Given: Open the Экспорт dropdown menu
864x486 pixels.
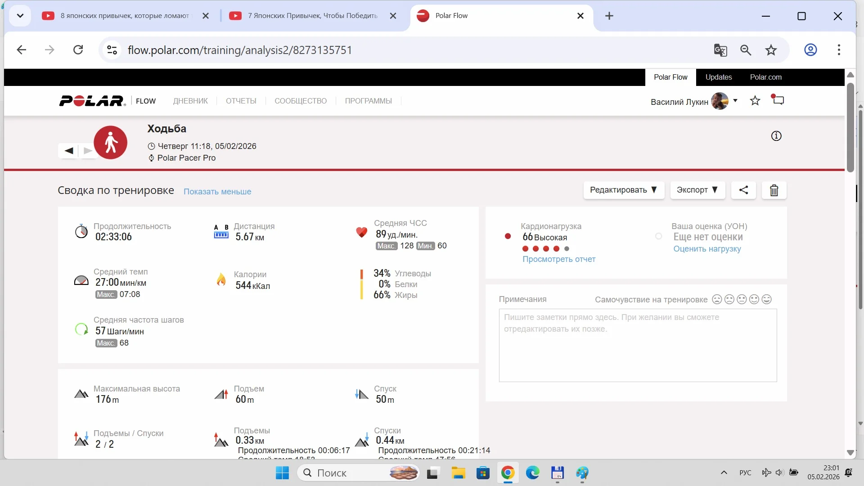Looking at the screenshot, I should [697, 190].
